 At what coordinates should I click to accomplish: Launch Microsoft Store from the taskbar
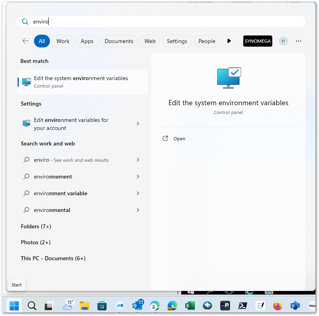coord(102,306)
